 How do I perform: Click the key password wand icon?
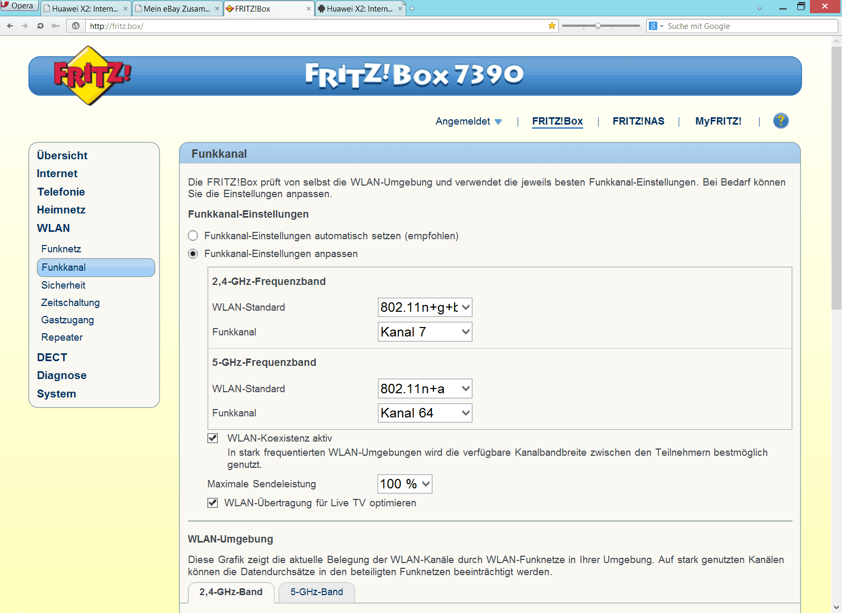coord(55,26)
